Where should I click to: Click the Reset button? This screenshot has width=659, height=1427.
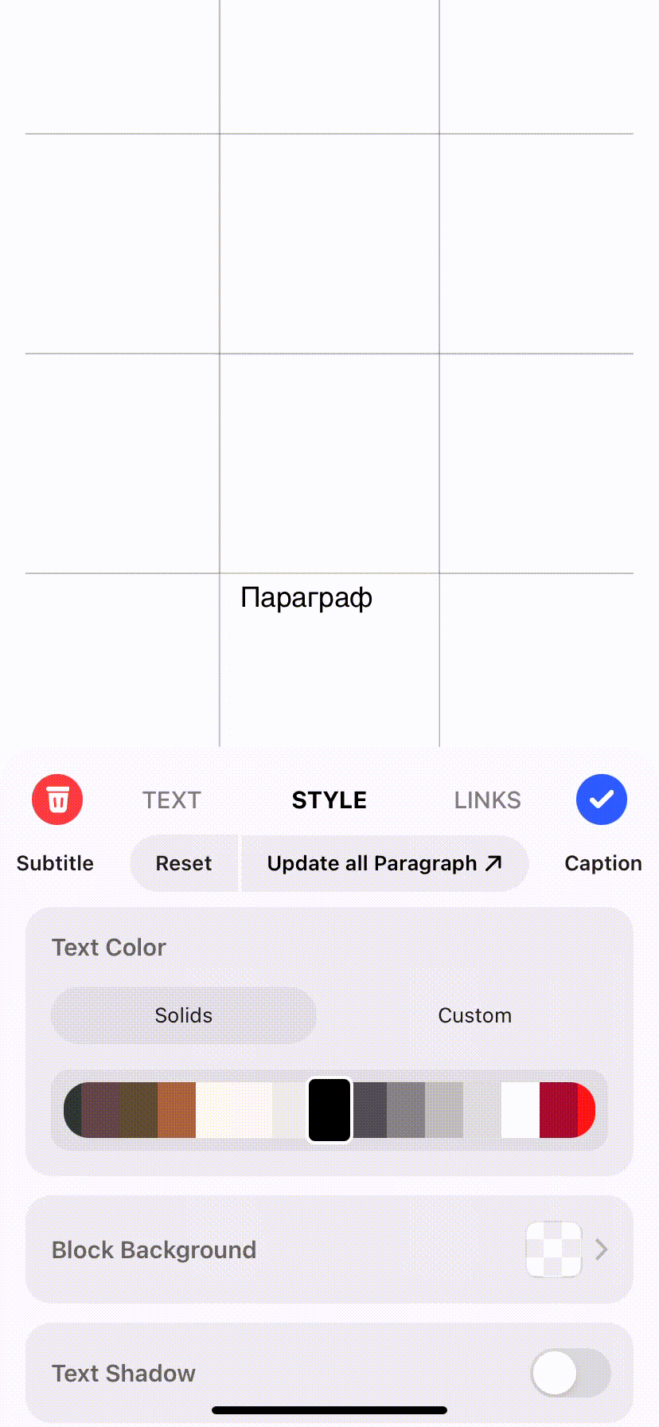click(x=184, y=863)
